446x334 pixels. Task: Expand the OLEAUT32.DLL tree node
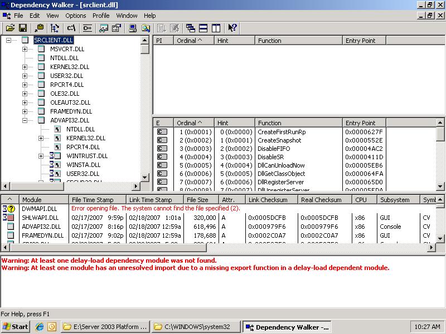(25, 102)
